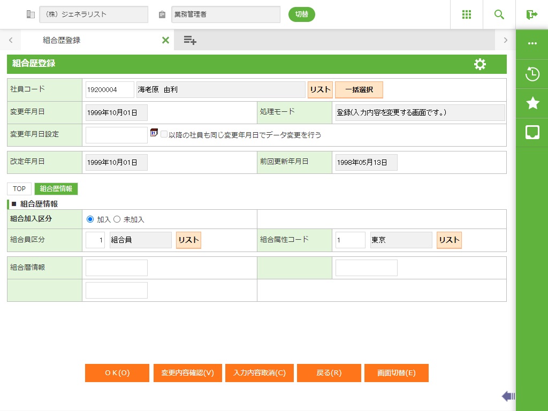The width and height of the screenshot is (548, 411).
Task: Open the history clock icon in sidebar
Action: point(532,74)
